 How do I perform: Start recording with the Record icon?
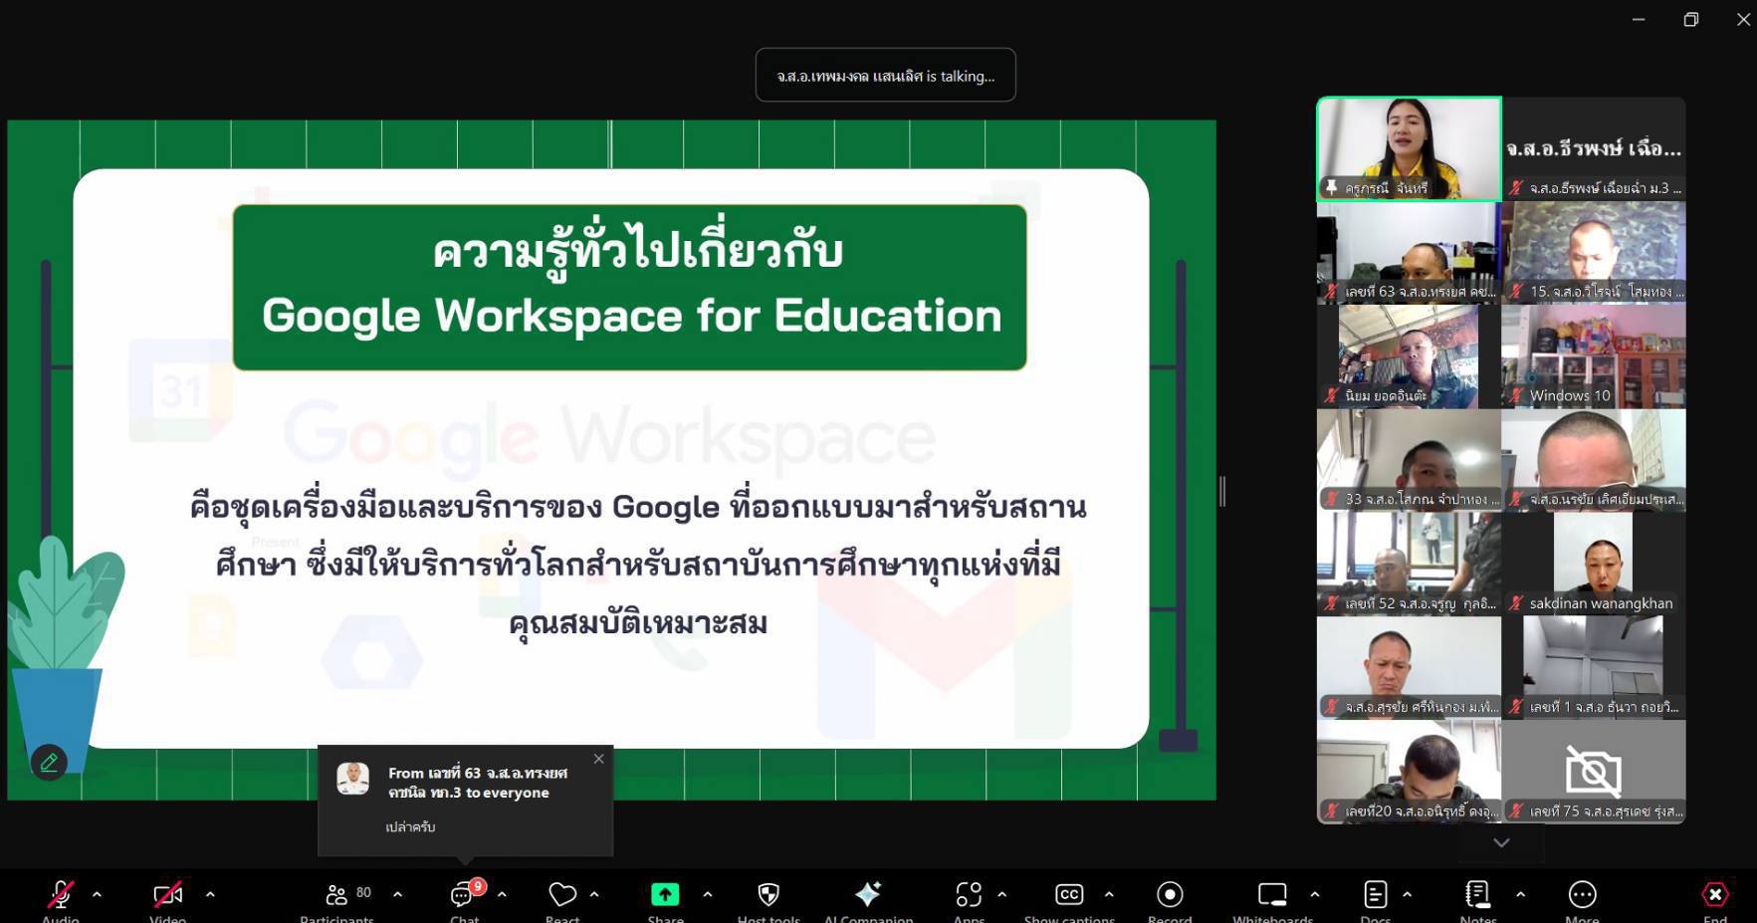click(x=1170, y=894)
